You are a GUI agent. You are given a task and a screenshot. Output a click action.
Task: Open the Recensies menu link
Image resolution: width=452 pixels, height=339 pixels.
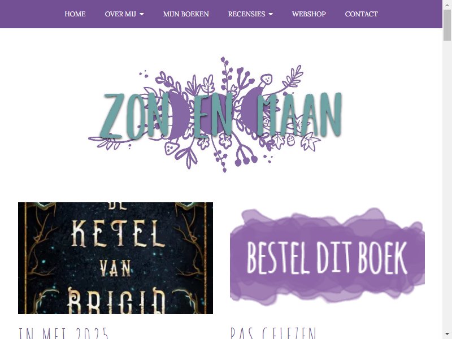[x=246, y=14]
